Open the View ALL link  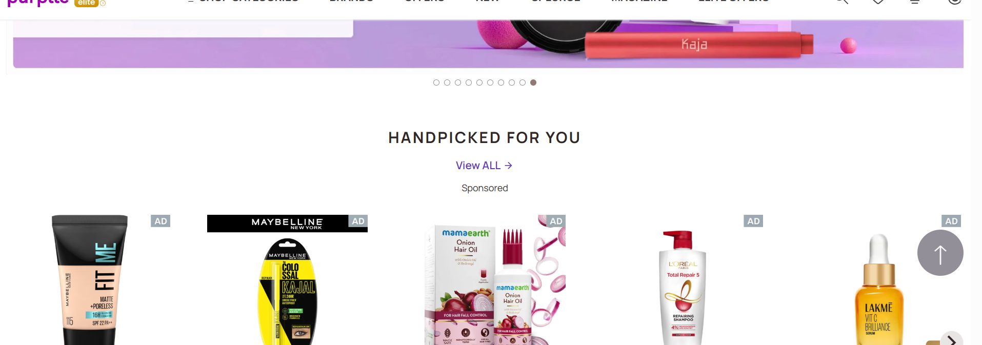click(x=484, y=166)
